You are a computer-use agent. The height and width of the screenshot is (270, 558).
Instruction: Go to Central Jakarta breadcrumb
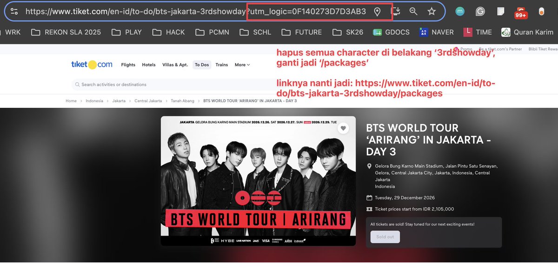pos(148,101)
